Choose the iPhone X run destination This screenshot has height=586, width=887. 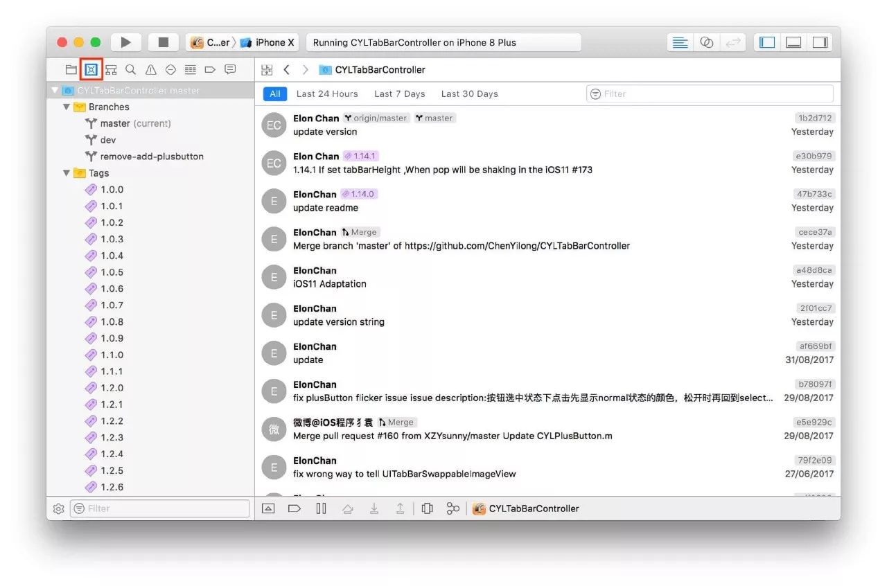pos(267,42)
